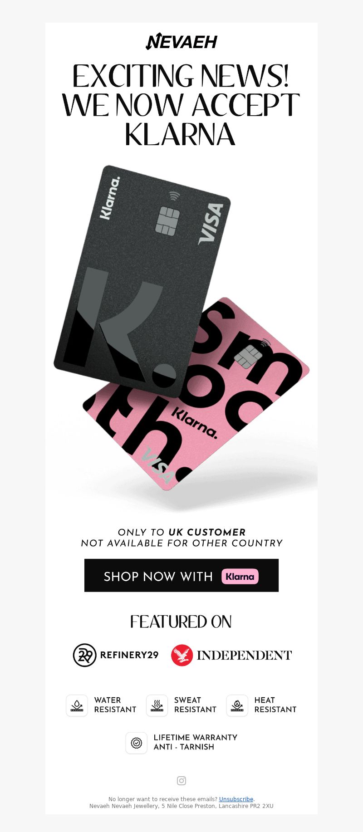
Task: Open the Instagram icon in footer
Action: click(x=181, y=781)
